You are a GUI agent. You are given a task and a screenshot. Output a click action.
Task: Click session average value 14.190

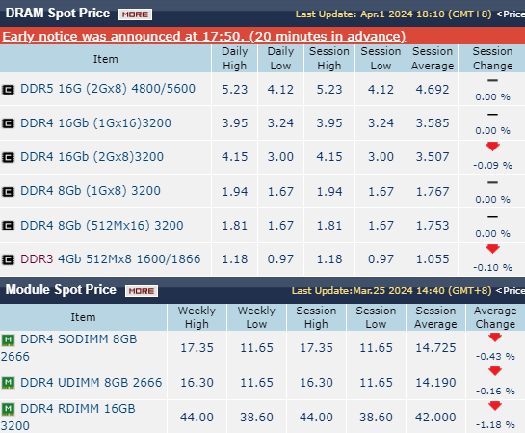pyautogui.click(x=435, y=383)
